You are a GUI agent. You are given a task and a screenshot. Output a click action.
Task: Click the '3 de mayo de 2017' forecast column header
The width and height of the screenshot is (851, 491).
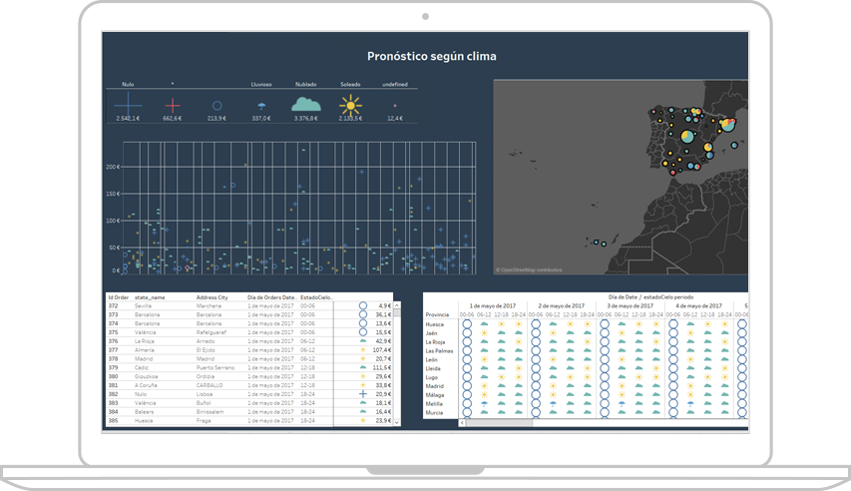point(631,305)
